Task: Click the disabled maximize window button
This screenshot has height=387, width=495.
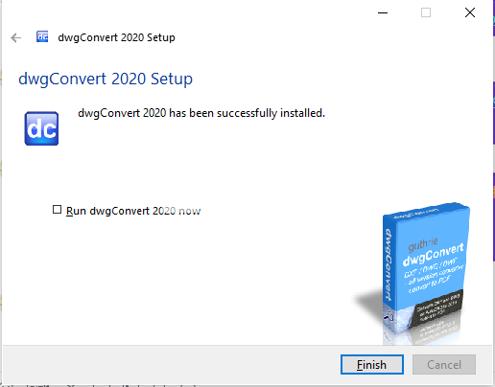Action: coord(426,12)
